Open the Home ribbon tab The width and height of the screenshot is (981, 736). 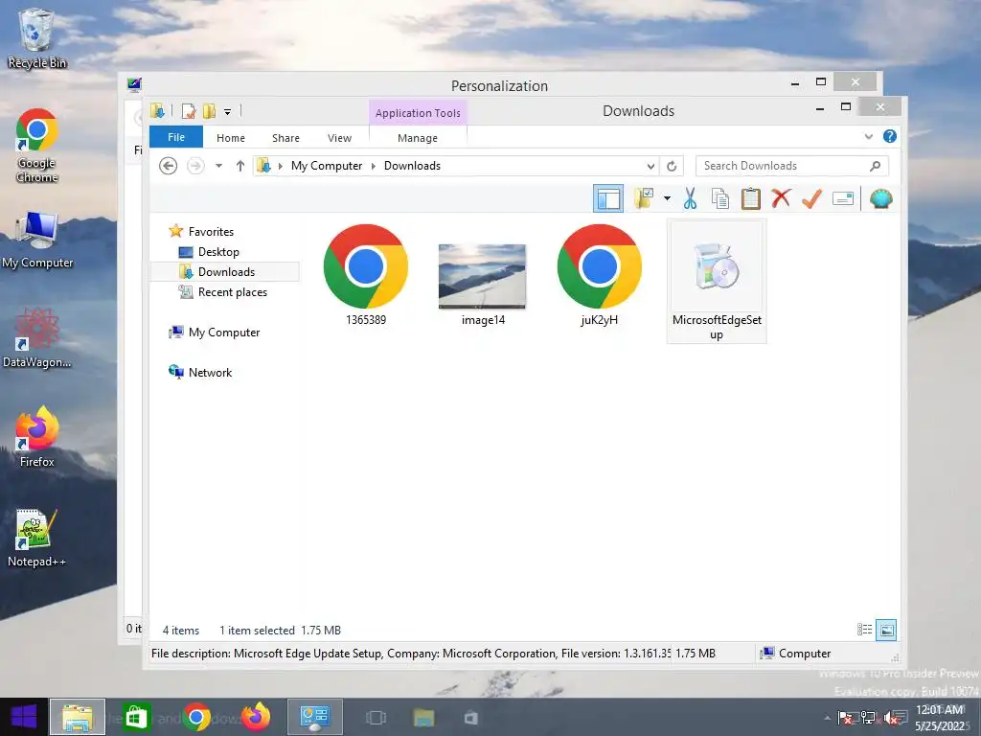(231, 138)
